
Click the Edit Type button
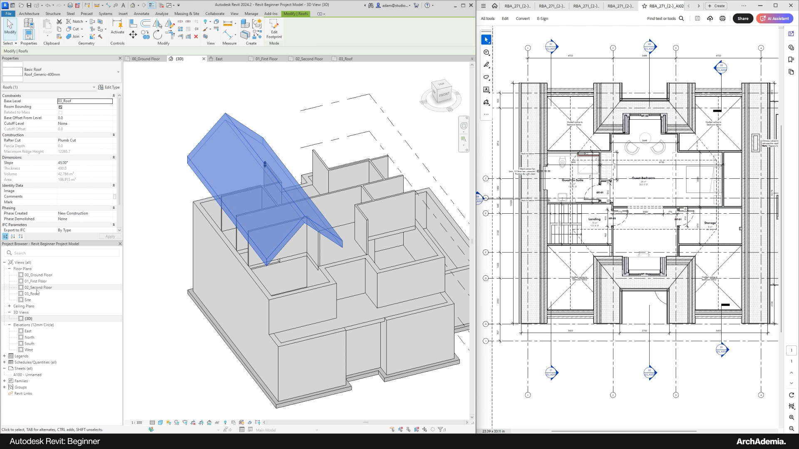point(109,87)
